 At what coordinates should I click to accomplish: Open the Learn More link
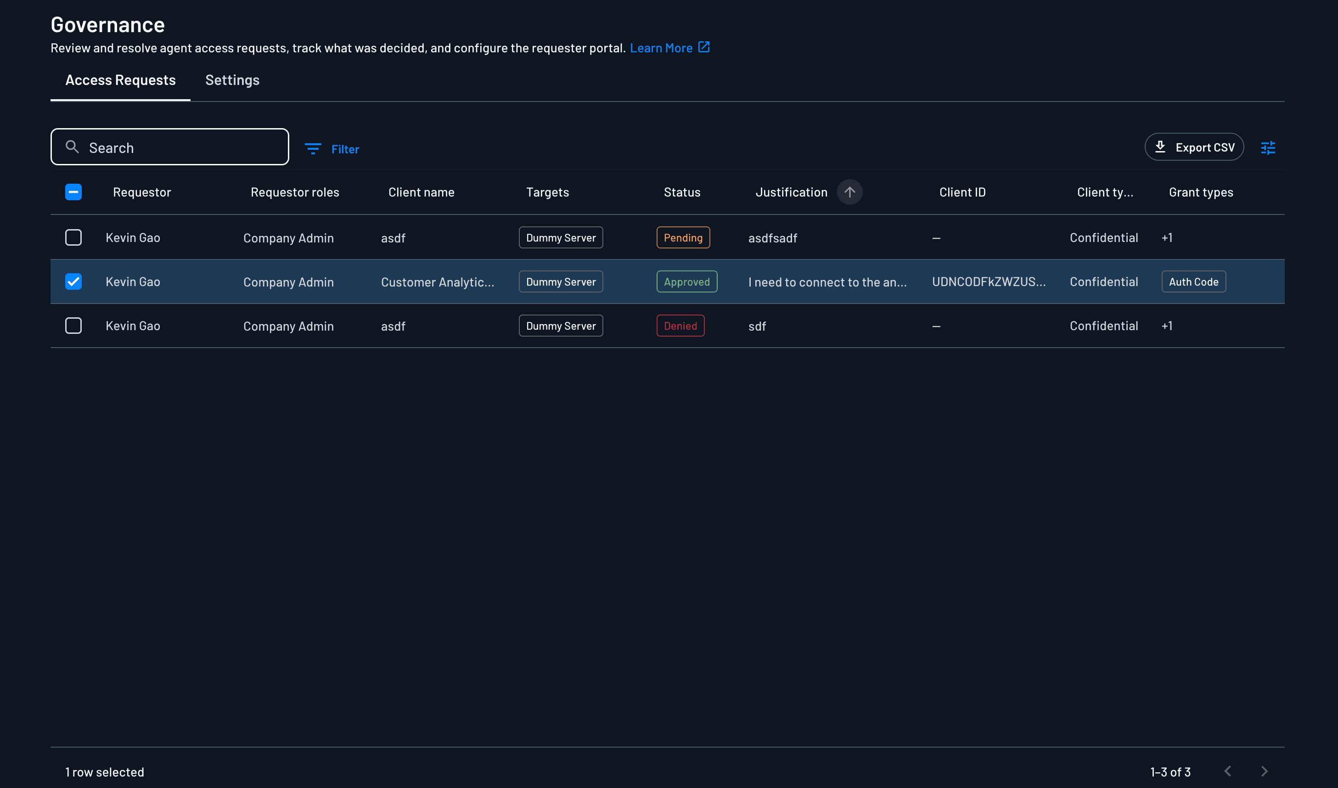661,48
